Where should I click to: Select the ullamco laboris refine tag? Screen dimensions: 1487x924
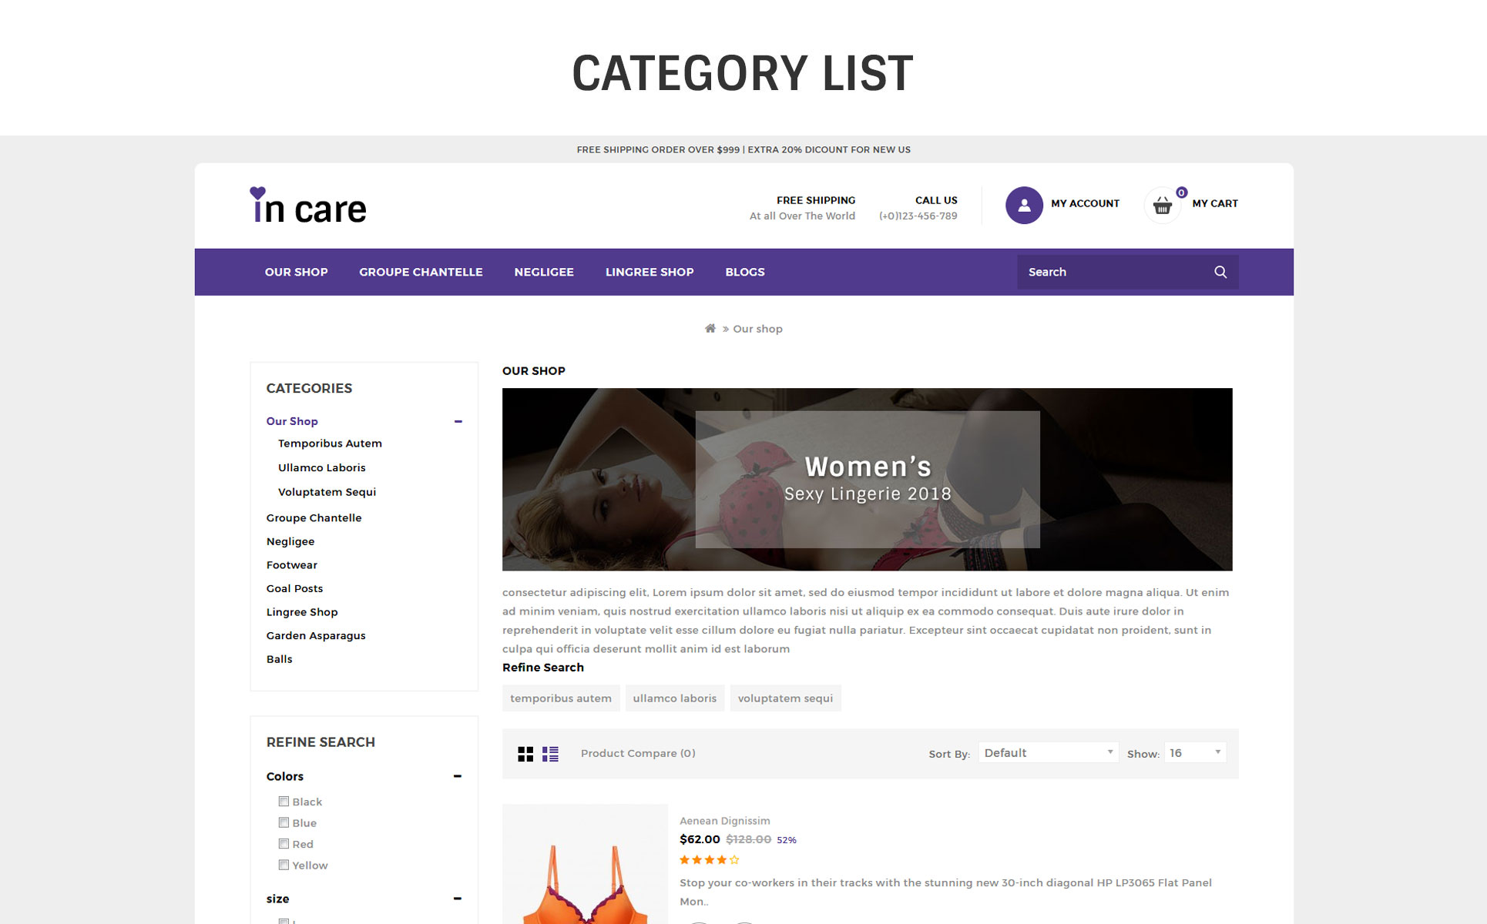(675, 698)
